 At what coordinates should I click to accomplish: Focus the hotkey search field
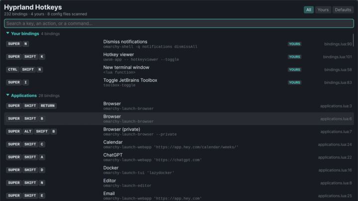tap(179, 23)
